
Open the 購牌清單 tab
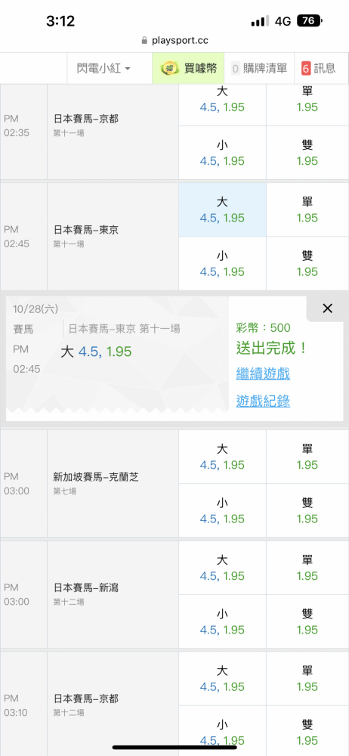tap(259, 68)
